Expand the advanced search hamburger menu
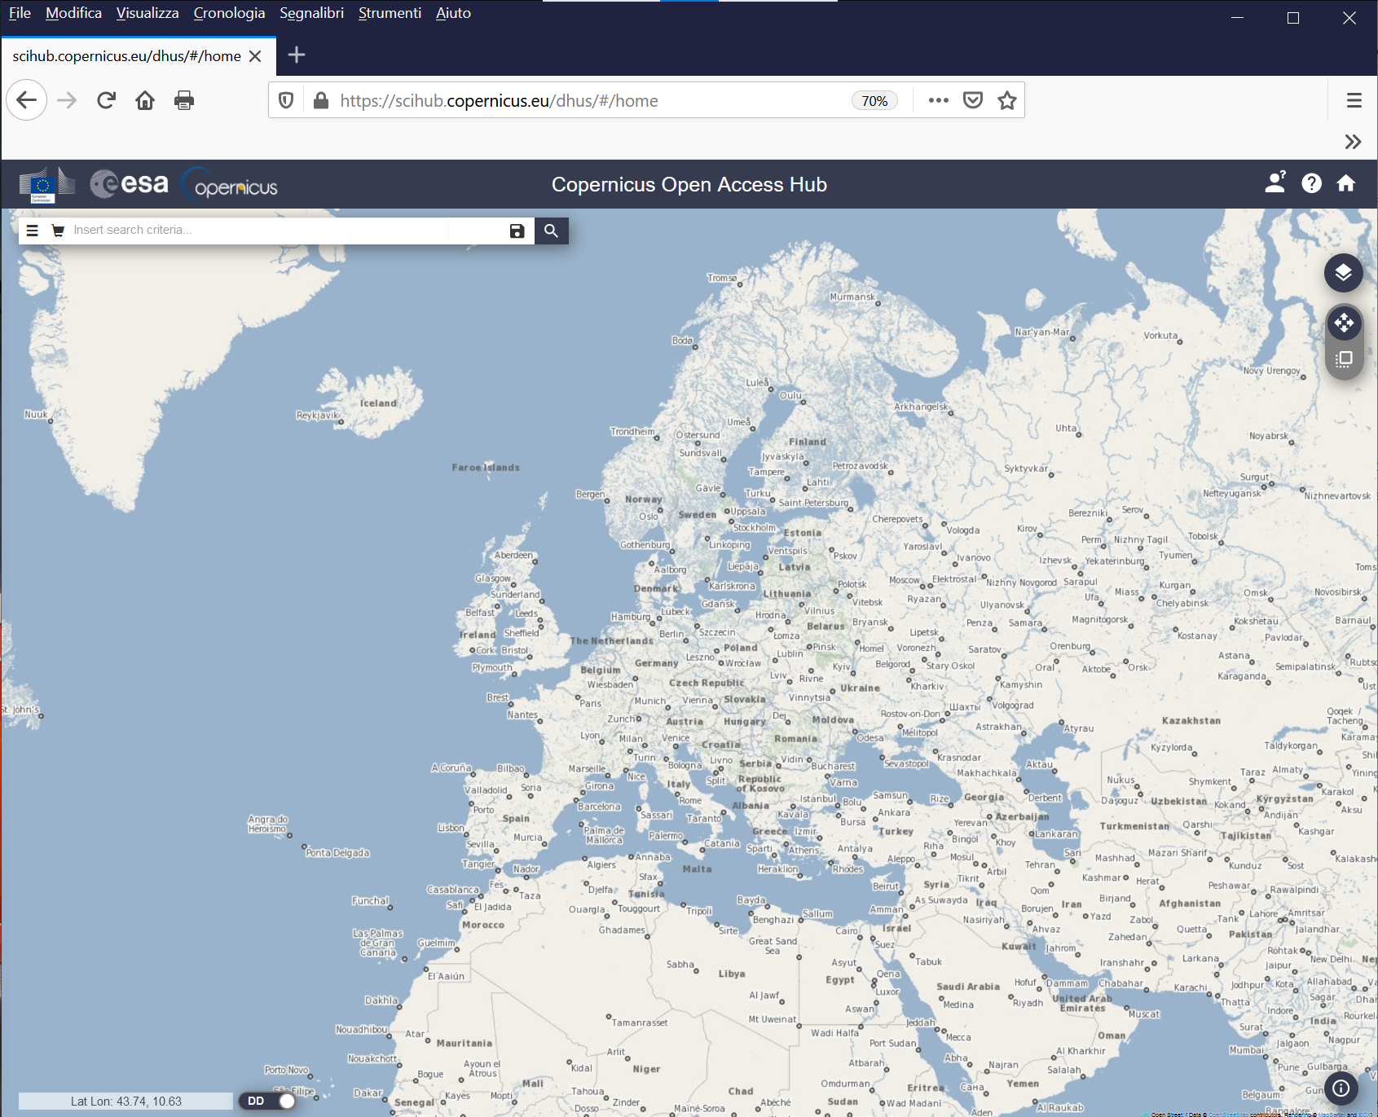This screenshot has height=1117, width=1378. [32, 231]
